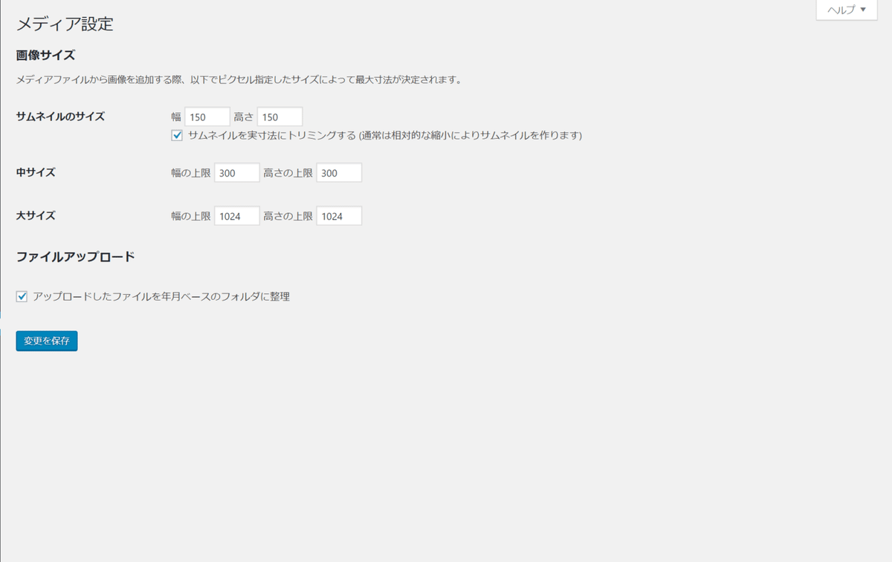Screen dimensions: 892x562
Task: Focus the 中サイズ 幅の上限 field
Action: tap(237, 173)
